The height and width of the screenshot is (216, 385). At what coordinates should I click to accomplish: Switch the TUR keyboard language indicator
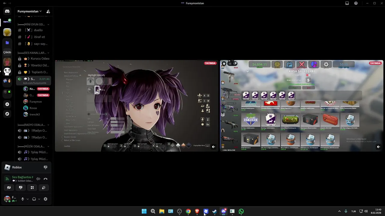353,211
